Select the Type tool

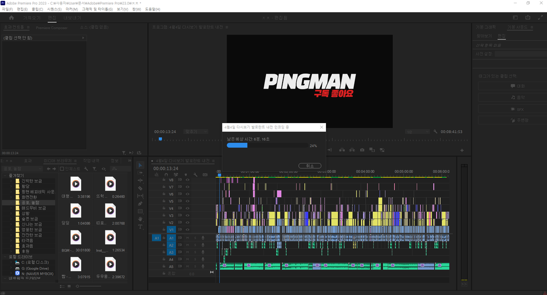[x=140, y=226]
